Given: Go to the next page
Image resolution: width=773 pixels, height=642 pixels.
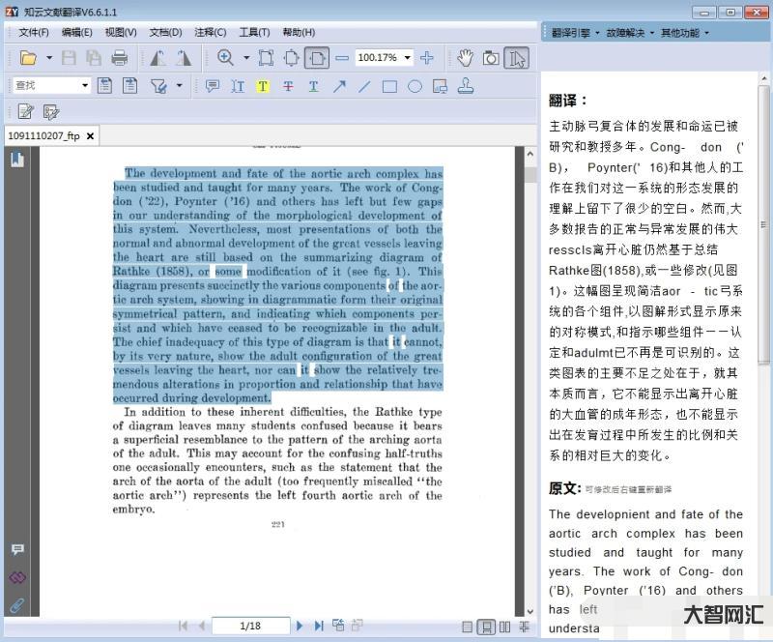Looking at the screenshot, I should coord(300,627).
